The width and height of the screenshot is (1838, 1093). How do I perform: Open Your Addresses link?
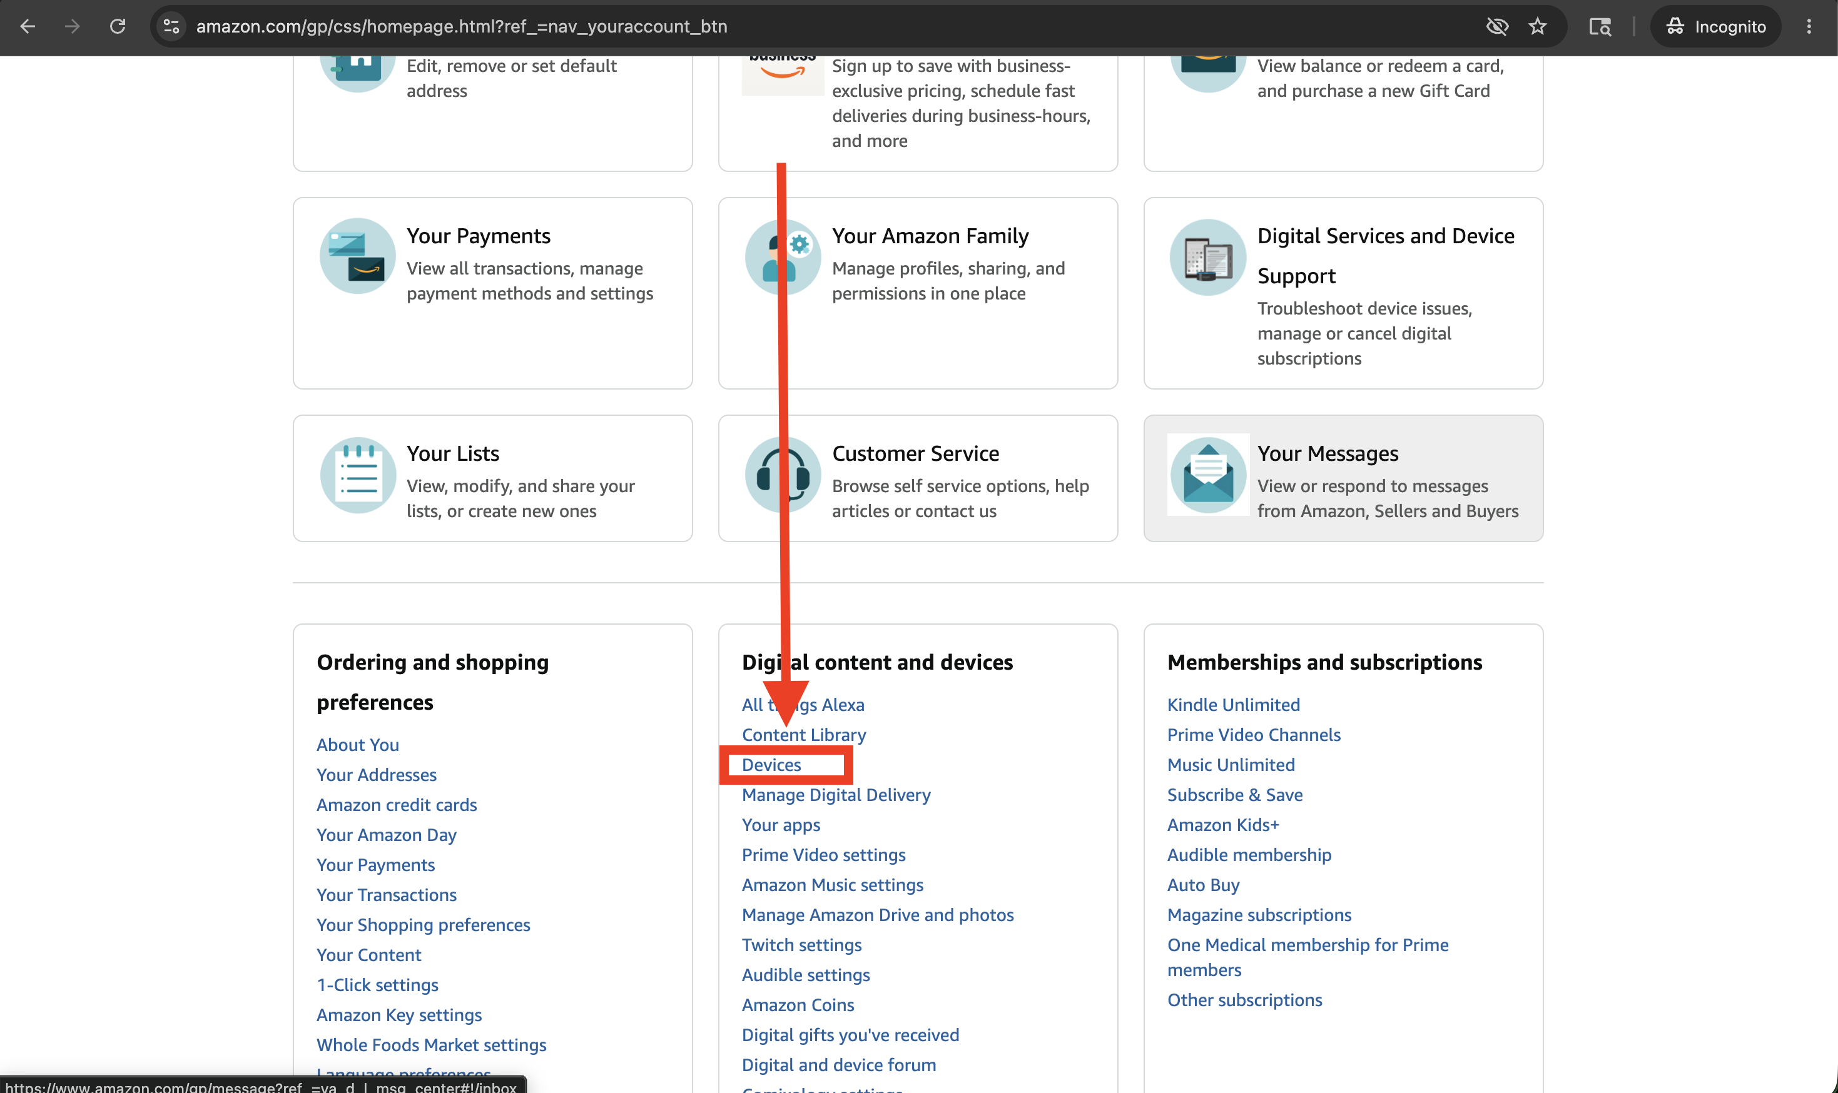pos(377,775)
